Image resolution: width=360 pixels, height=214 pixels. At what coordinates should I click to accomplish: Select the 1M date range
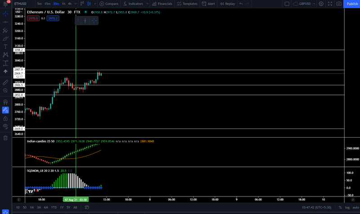pyautogui.click(x=31, y=207)
